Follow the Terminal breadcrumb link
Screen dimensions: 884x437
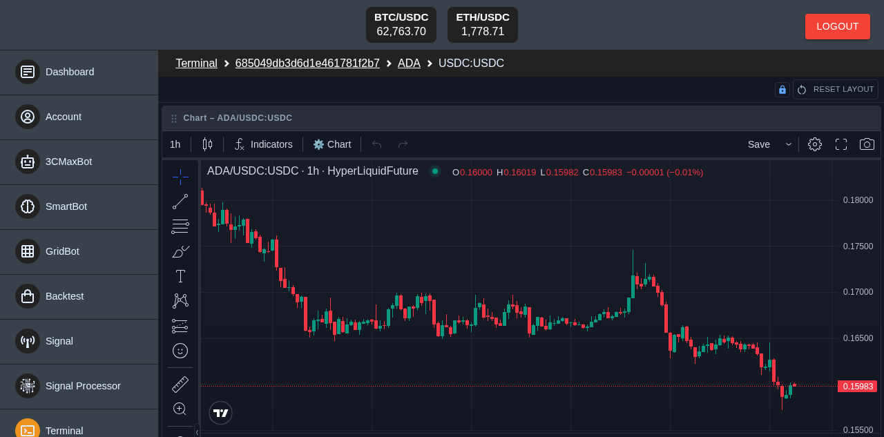click(196, 64)
